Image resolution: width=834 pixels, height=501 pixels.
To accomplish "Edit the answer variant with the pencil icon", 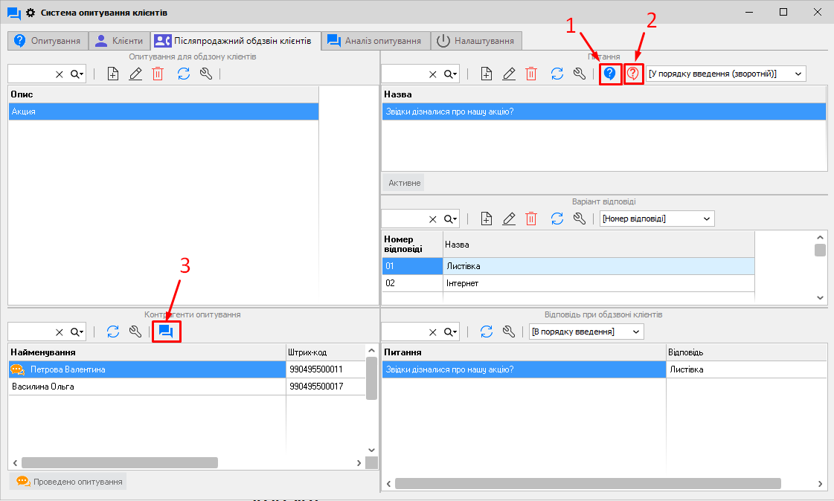I will pyautogui.click(x=509, y=219).
